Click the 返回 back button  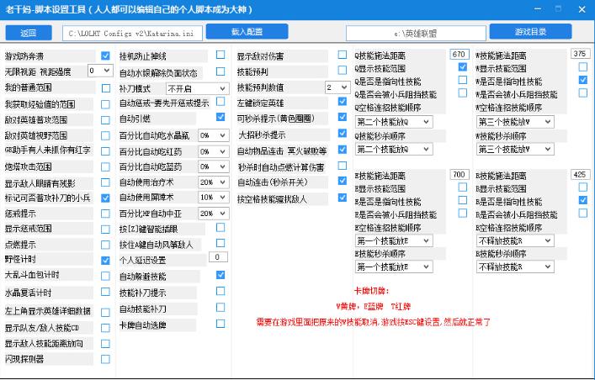29,33
